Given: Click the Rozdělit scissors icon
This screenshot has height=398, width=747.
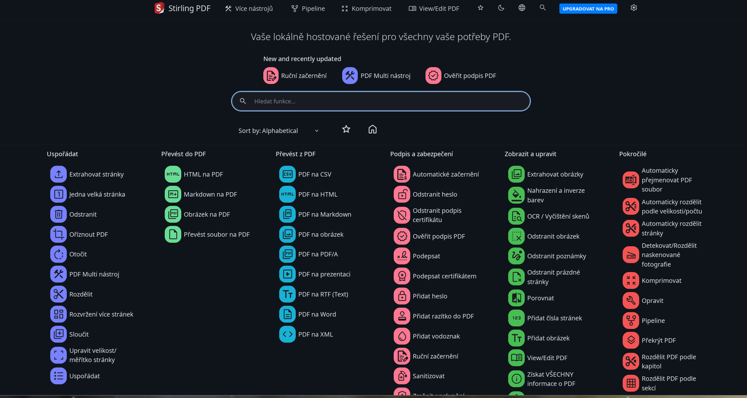Looking at the screenshot, I should pos(59,294).
